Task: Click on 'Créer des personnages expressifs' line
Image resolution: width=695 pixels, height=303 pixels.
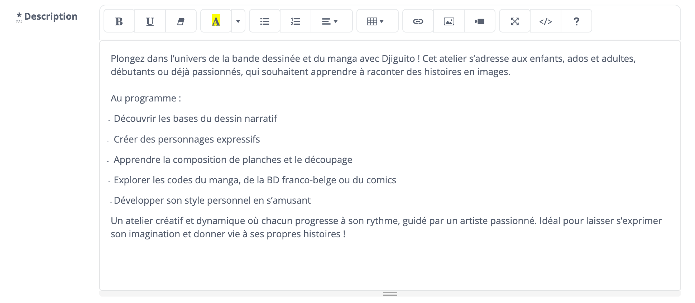Action: 187,139
